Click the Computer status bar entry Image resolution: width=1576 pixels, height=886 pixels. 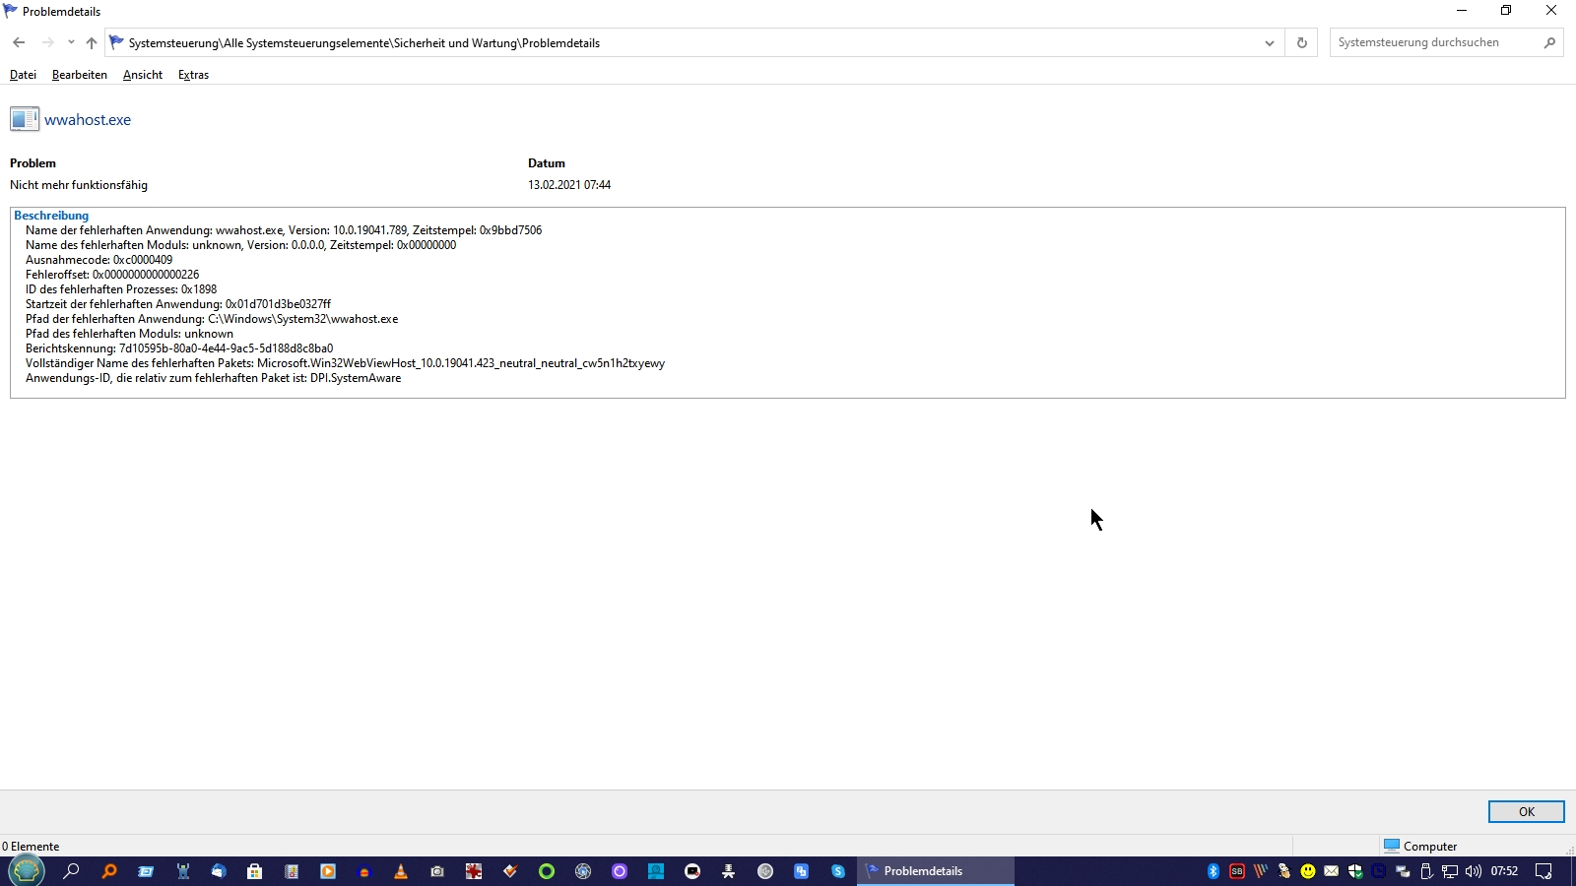pyautogui.click(x=1420, y=847)
